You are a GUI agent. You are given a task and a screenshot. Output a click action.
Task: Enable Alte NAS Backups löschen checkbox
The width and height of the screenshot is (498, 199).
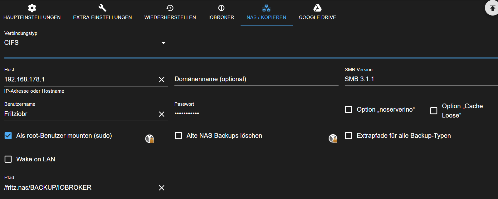pyautogui.click(x=178, y=136)
